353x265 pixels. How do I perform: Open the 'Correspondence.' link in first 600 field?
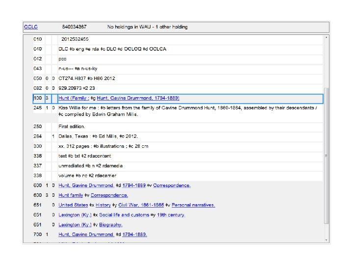(172, 185)
